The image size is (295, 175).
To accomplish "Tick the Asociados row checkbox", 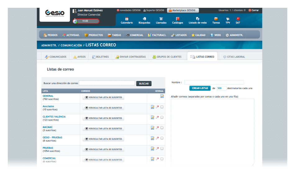I will (162, 107).
